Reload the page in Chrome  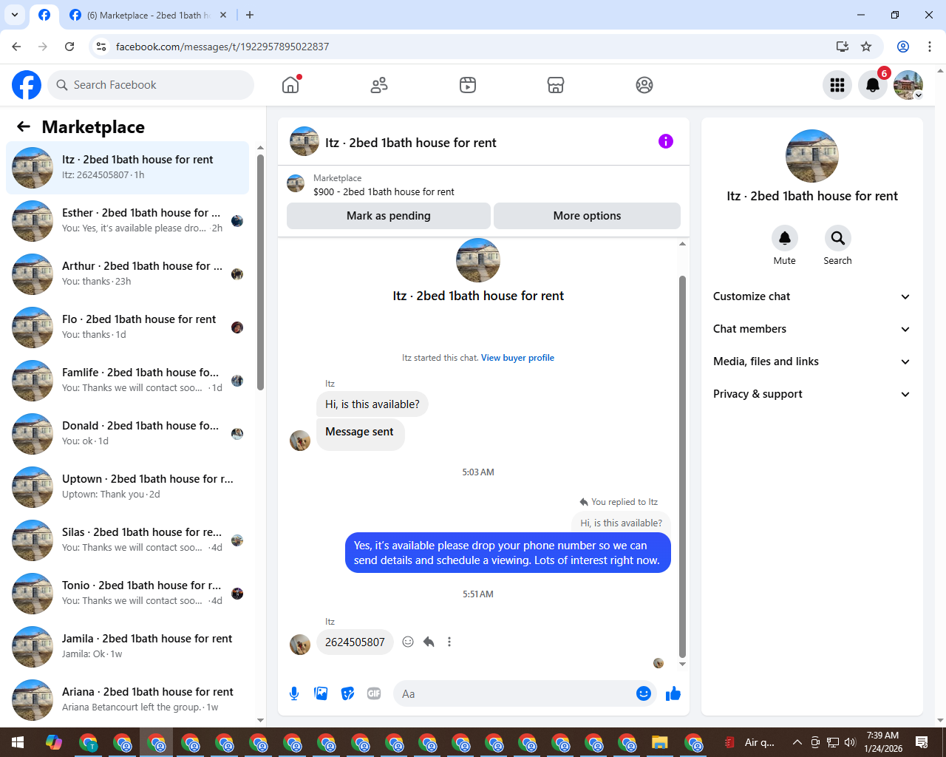69,47
